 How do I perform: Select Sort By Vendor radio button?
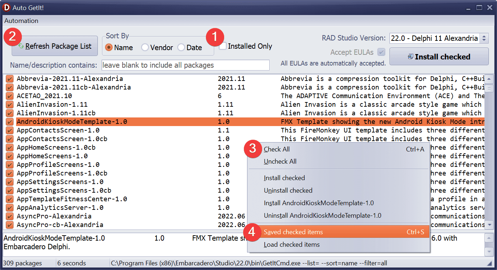pyautogui.click(x=145, y=48)
